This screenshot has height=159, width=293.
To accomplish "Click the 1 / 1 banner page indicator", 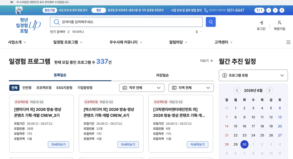I will click(259, 10).
